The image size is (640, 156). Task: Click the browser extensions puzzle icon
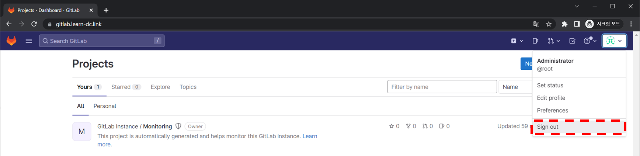coord(564,24)
